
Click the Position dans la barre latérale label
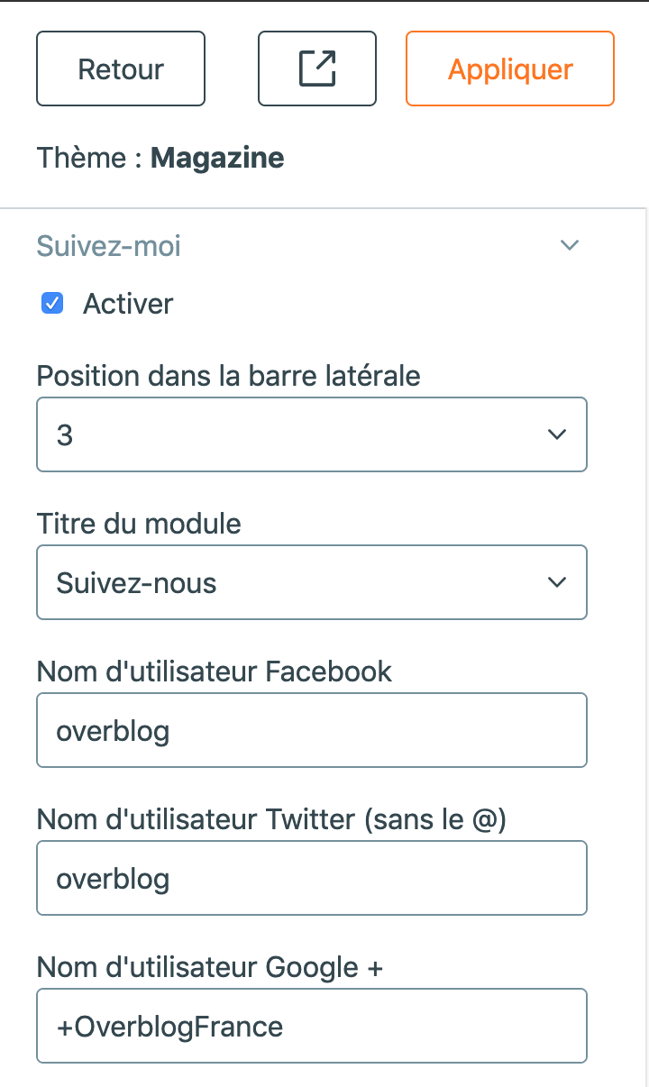(x=229, y=376)
